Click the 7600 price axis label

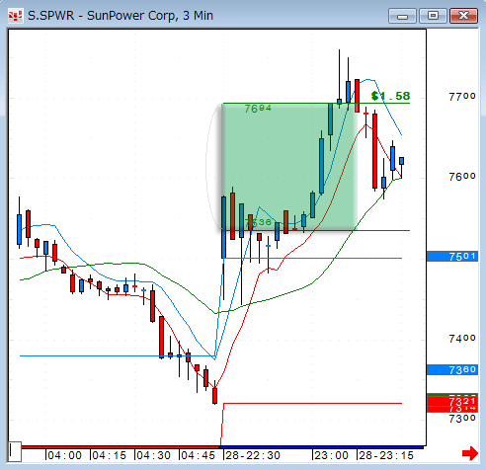(462, 177)
